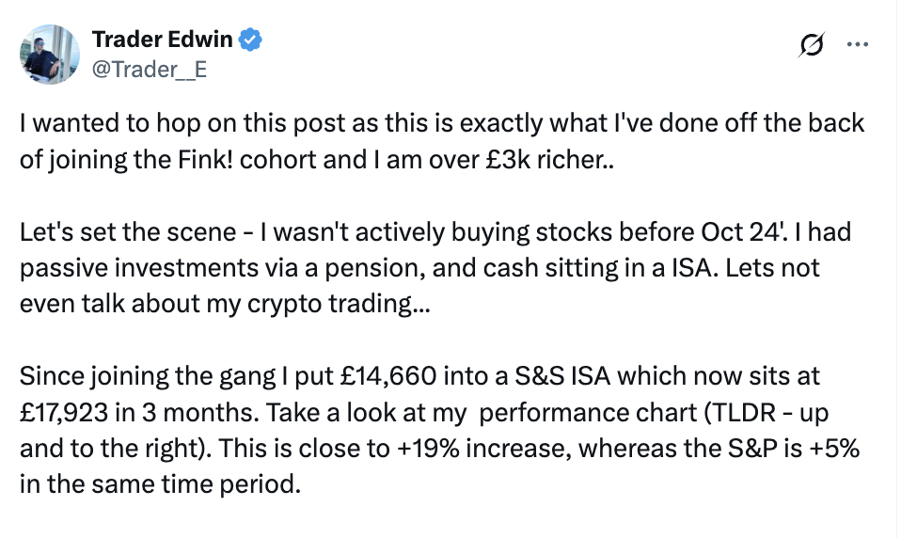
Task: Open the Trader Edwin display name link
Action: tap(162, 40)
